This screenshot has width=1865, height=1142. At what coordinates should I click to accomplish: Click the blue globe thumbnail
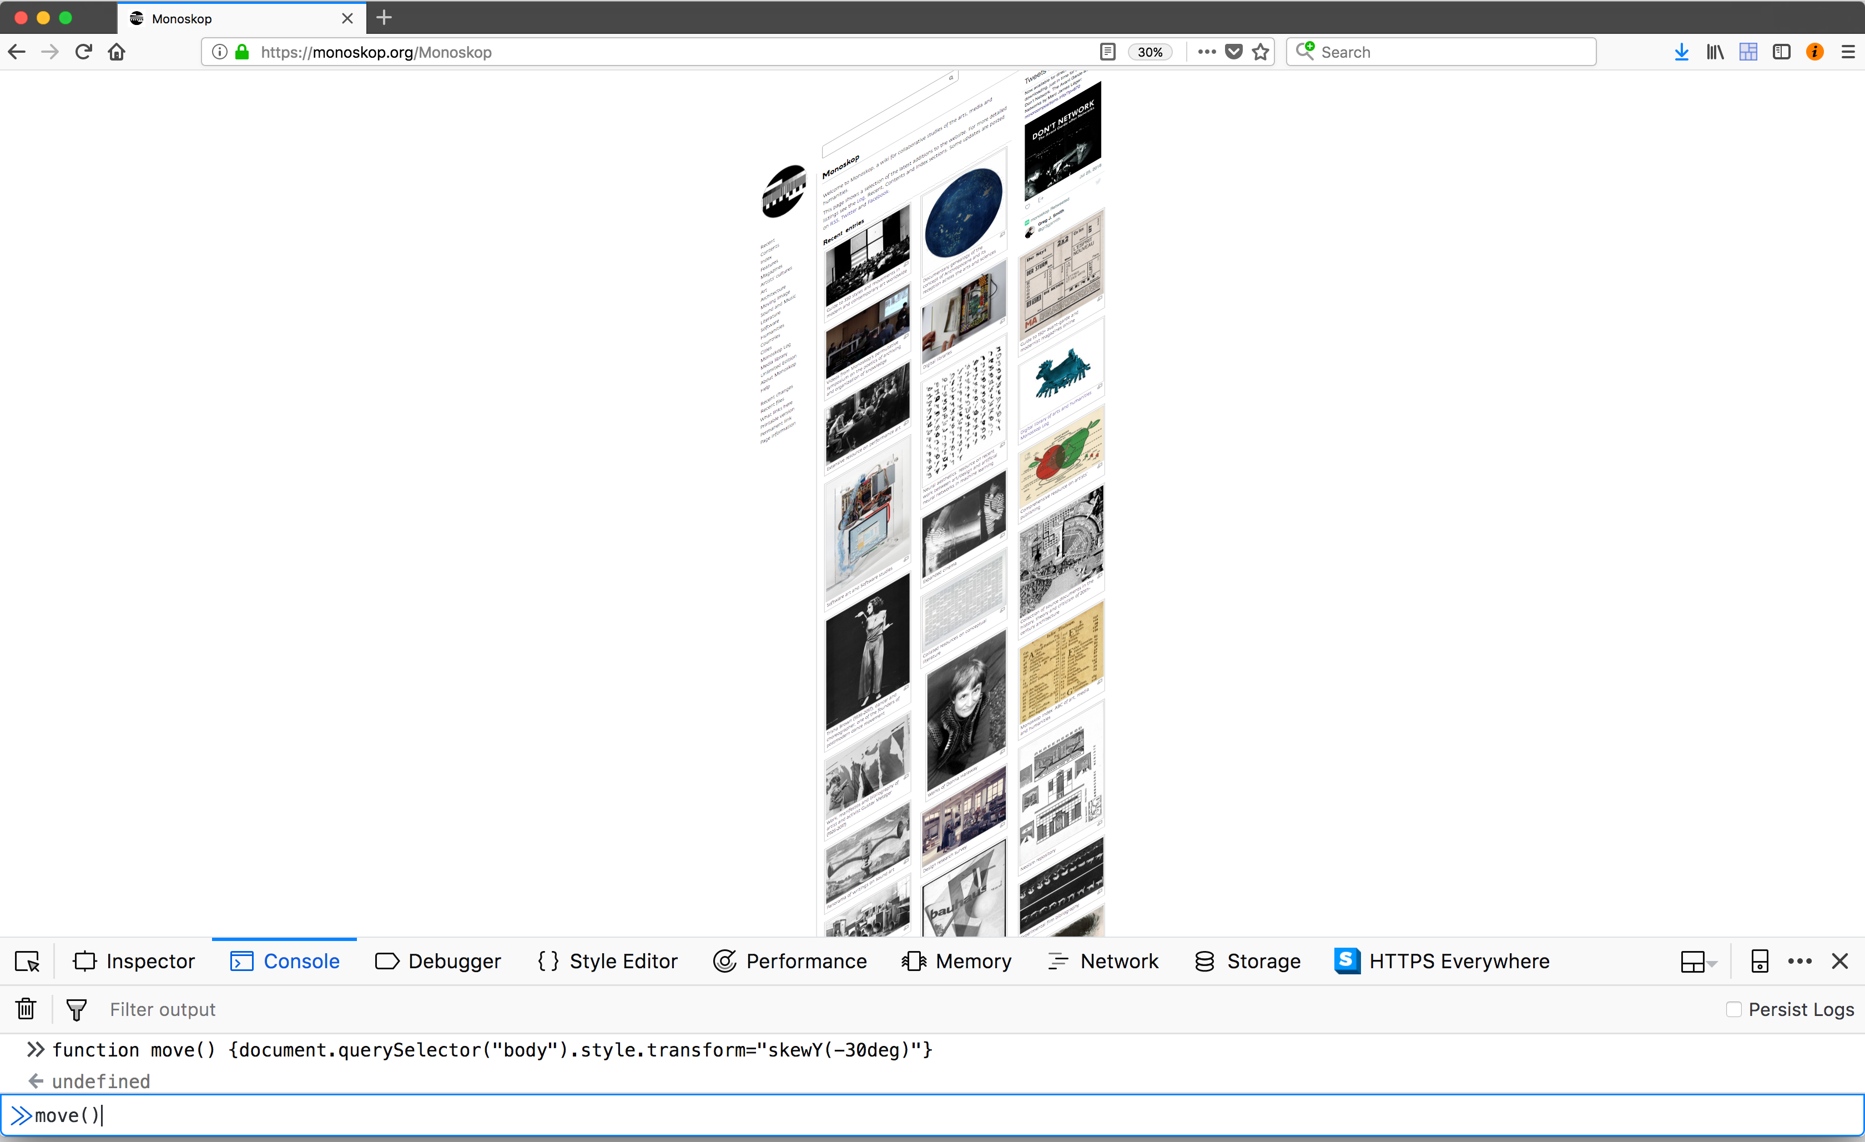point(964,212)
